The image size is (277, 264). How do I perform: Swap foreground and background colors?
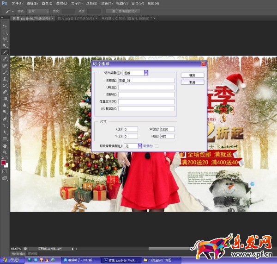(x=7, y=157)
